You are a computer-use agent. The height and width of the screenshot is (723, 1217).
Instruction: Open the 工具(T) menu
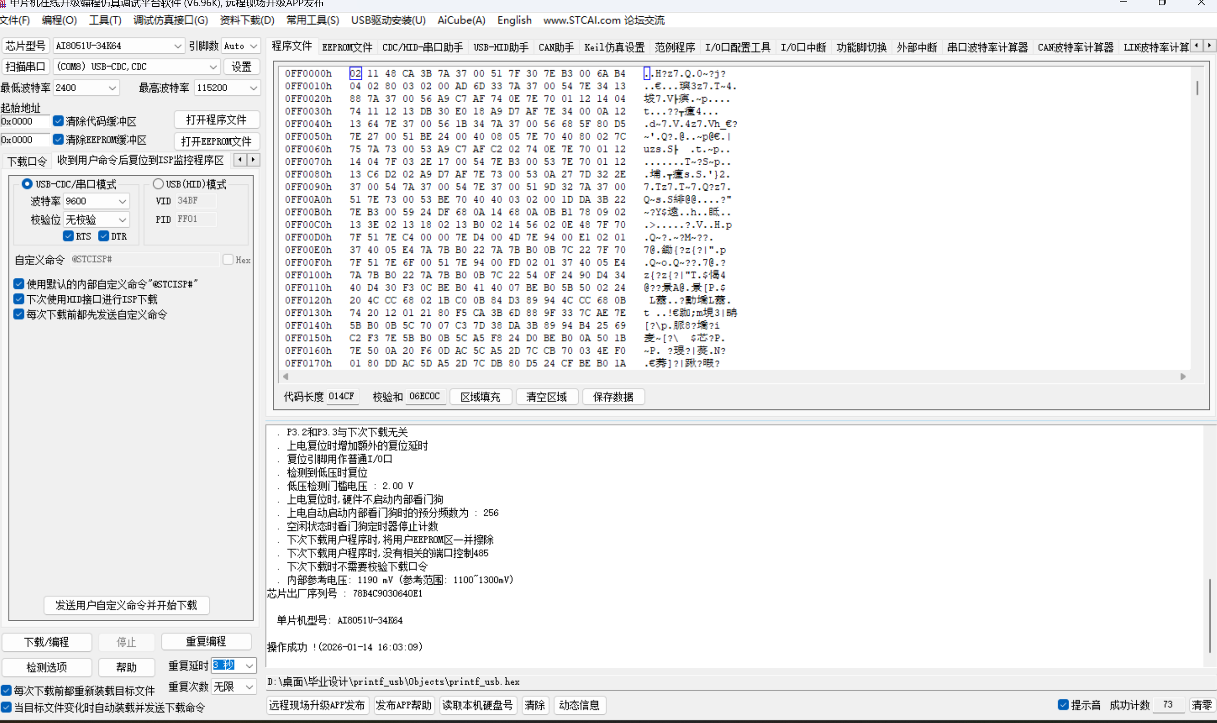(105, 20)
